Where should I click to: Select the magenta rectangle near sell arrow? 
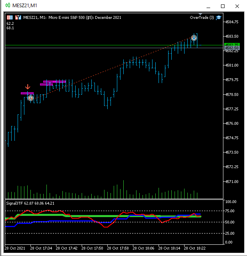pyautogui.click(x=27, y=93)
